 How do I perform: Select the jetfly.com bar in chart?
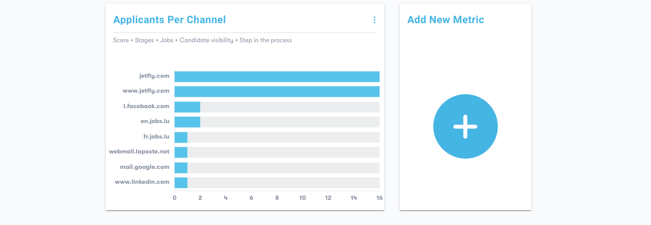coord(277,77)
